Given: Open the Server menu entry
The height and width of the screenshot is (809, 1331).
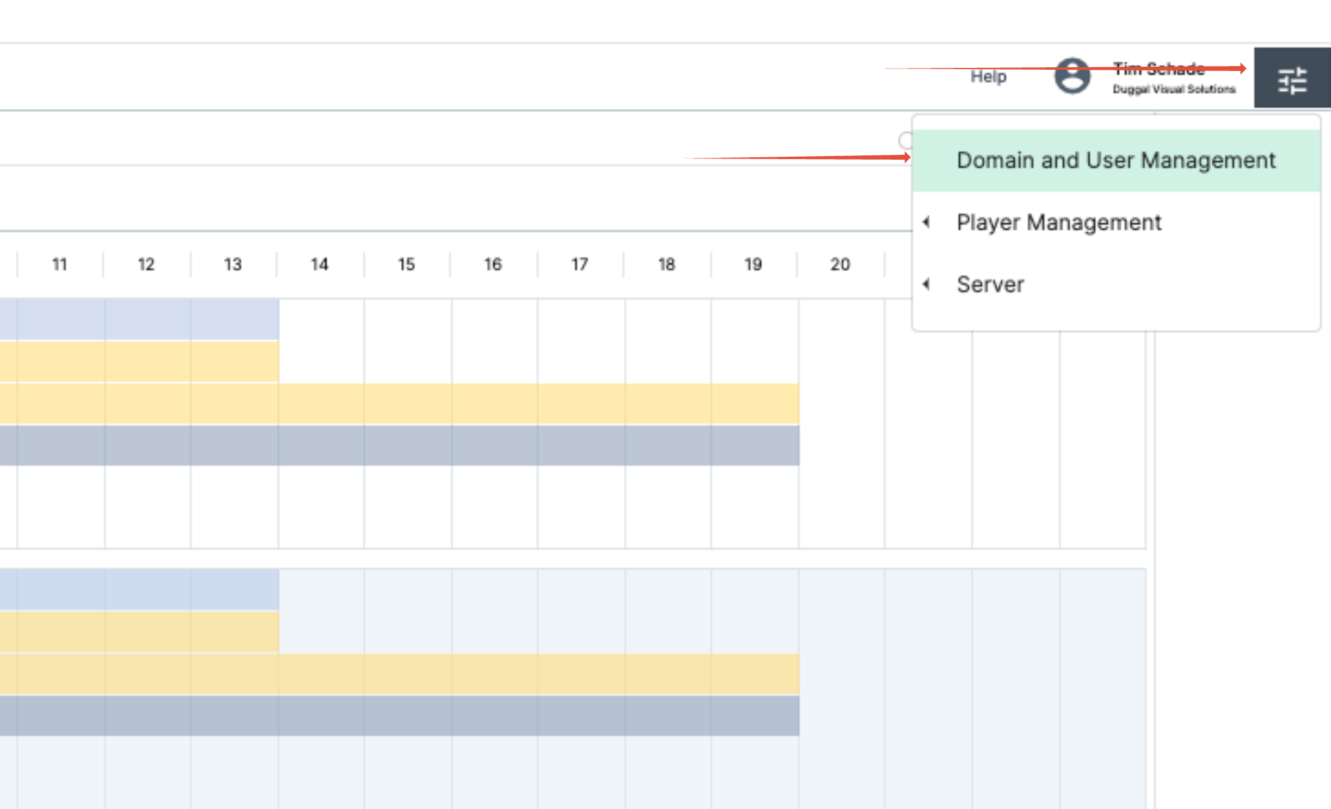Looking at the screenshot, I should coord(990,285).
